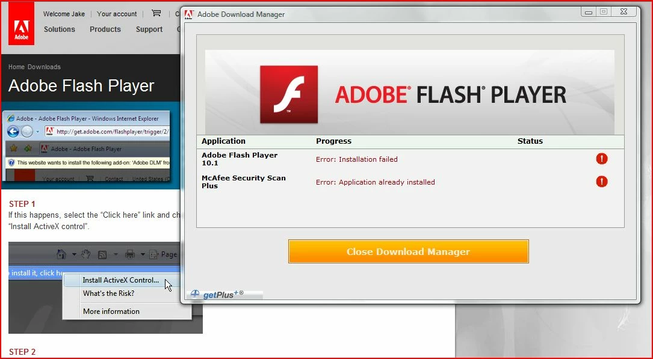Click the home icon in IE toolbar screenshot

tap(61, 254)
